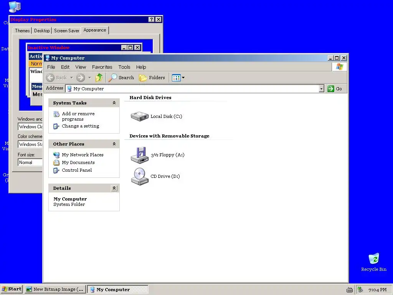Open the Search pane

121,78
